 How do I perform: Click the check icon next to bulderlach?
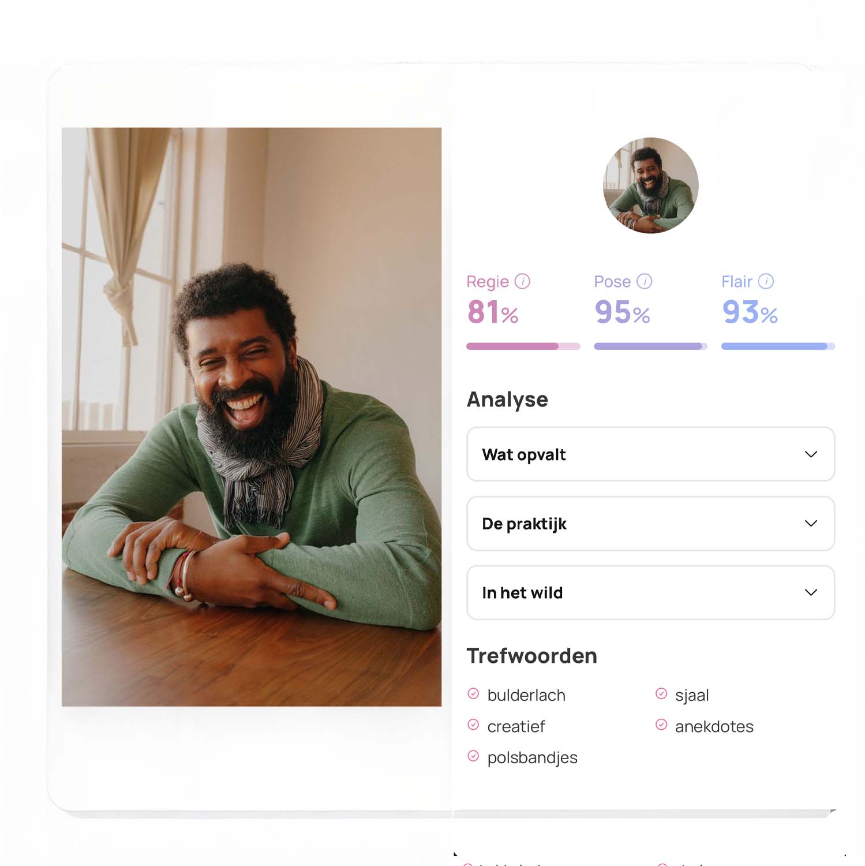(x=473, y=694)
